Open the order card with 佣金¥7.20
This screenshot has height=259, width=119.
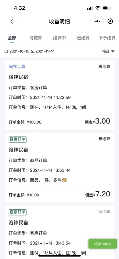pyautogui.click(x=60, y=168)
